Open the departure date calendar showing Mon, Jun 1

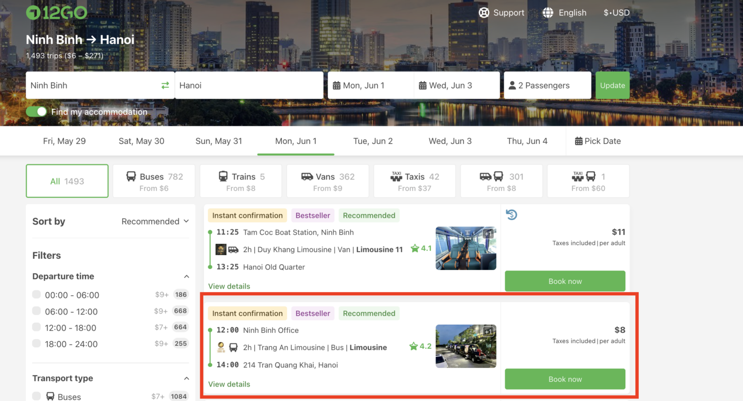[x=371, y=86]
